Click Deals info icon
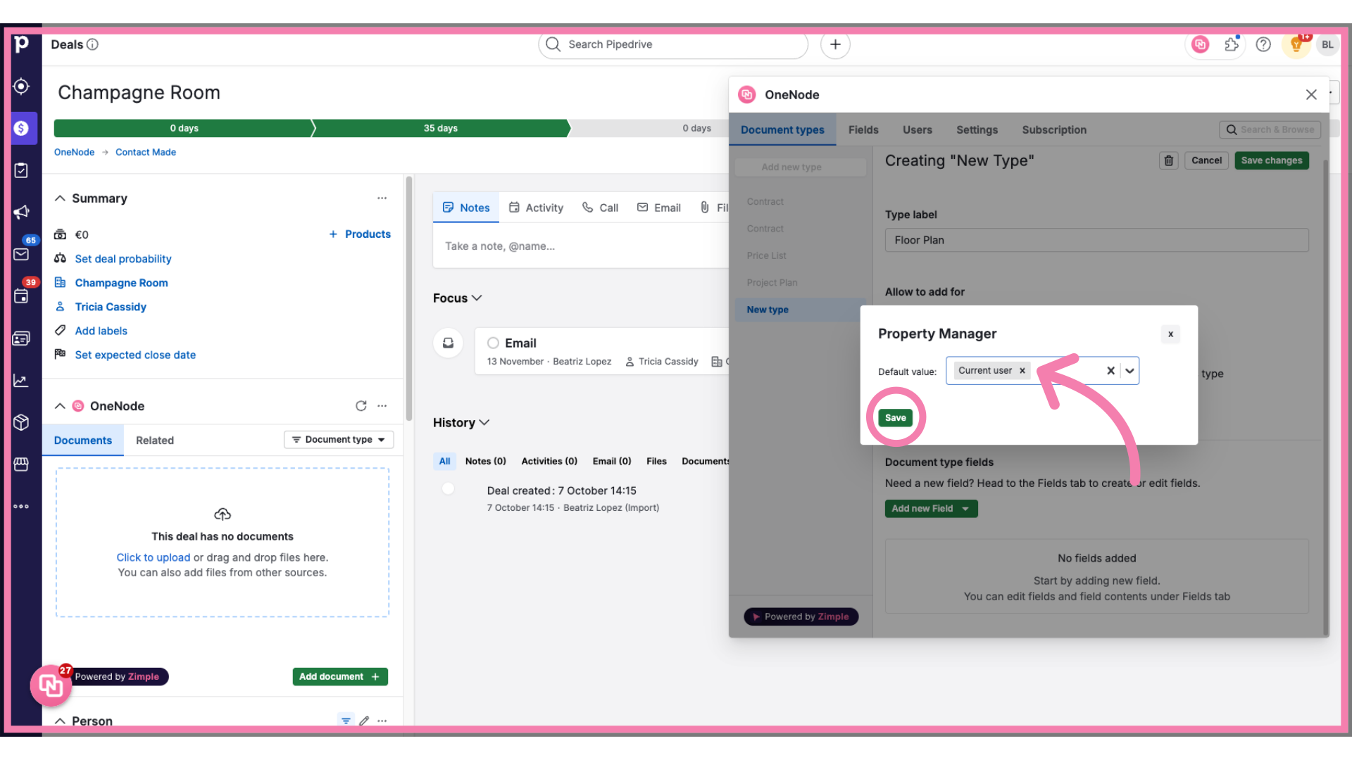This screenshot has width=1352, height=760. click(92, 44)
